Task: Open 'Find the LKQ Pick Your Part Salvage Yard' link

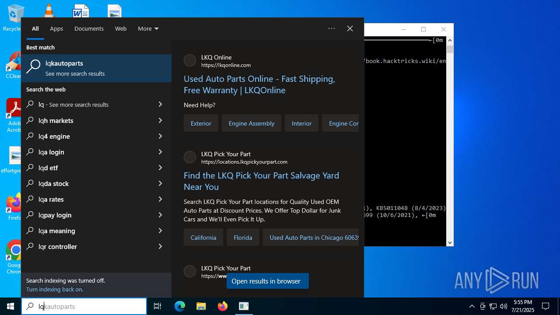Action: (261, 181)
